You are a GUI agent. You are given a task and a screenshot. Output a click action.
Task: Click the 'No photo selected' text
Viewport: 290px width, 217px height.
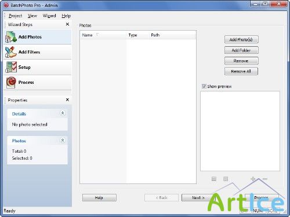click(30, 124)
